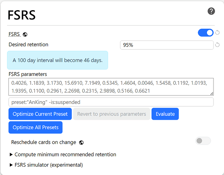Click the triangle before Compute minimum retention
The height and width of the screenshot is (175, 224).
click(x=11, y=154)
